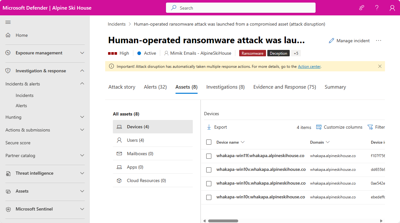Check the select-all box in the table header

click(209, 142)
